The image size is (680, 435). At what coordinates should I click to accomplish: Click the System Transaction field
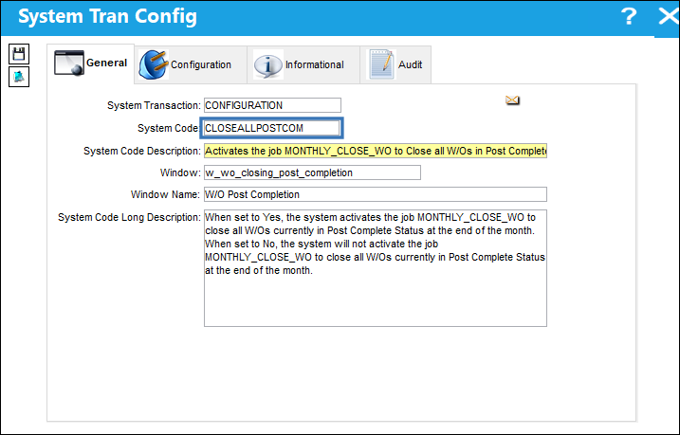click(272, 105)
